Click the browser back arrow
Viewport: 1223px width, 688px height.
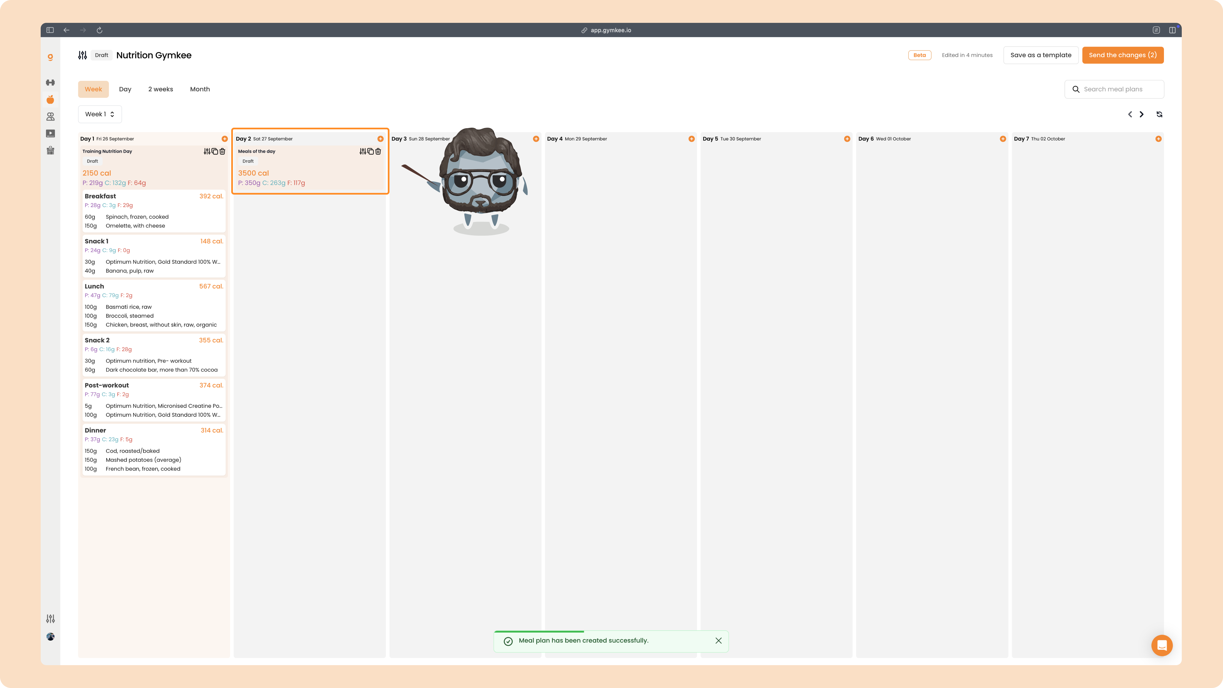point(67,30)
